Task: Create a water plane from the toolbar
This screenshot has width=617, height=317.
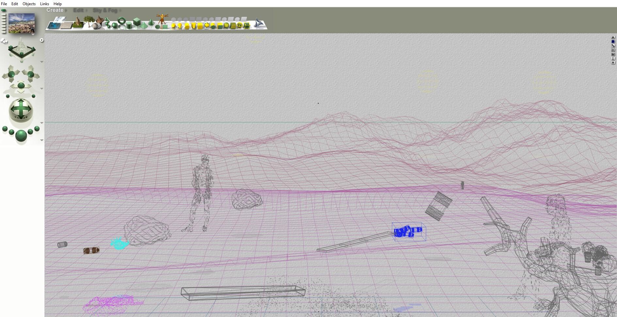Action: tap(54, 25)
